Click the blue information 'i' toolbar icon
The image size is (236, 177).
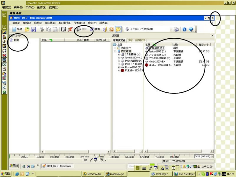(x=184, y=29)
